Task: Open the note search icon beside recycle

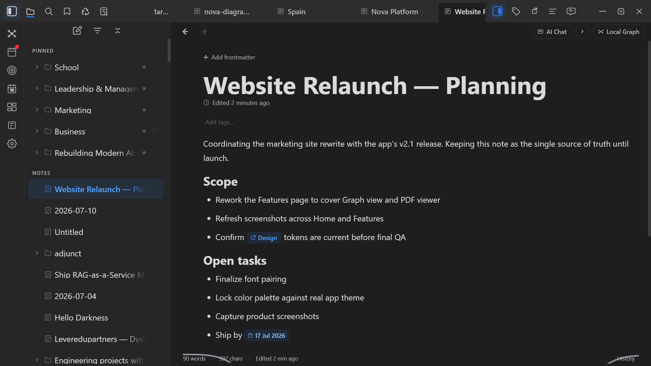Action: [x=104, y=12]
